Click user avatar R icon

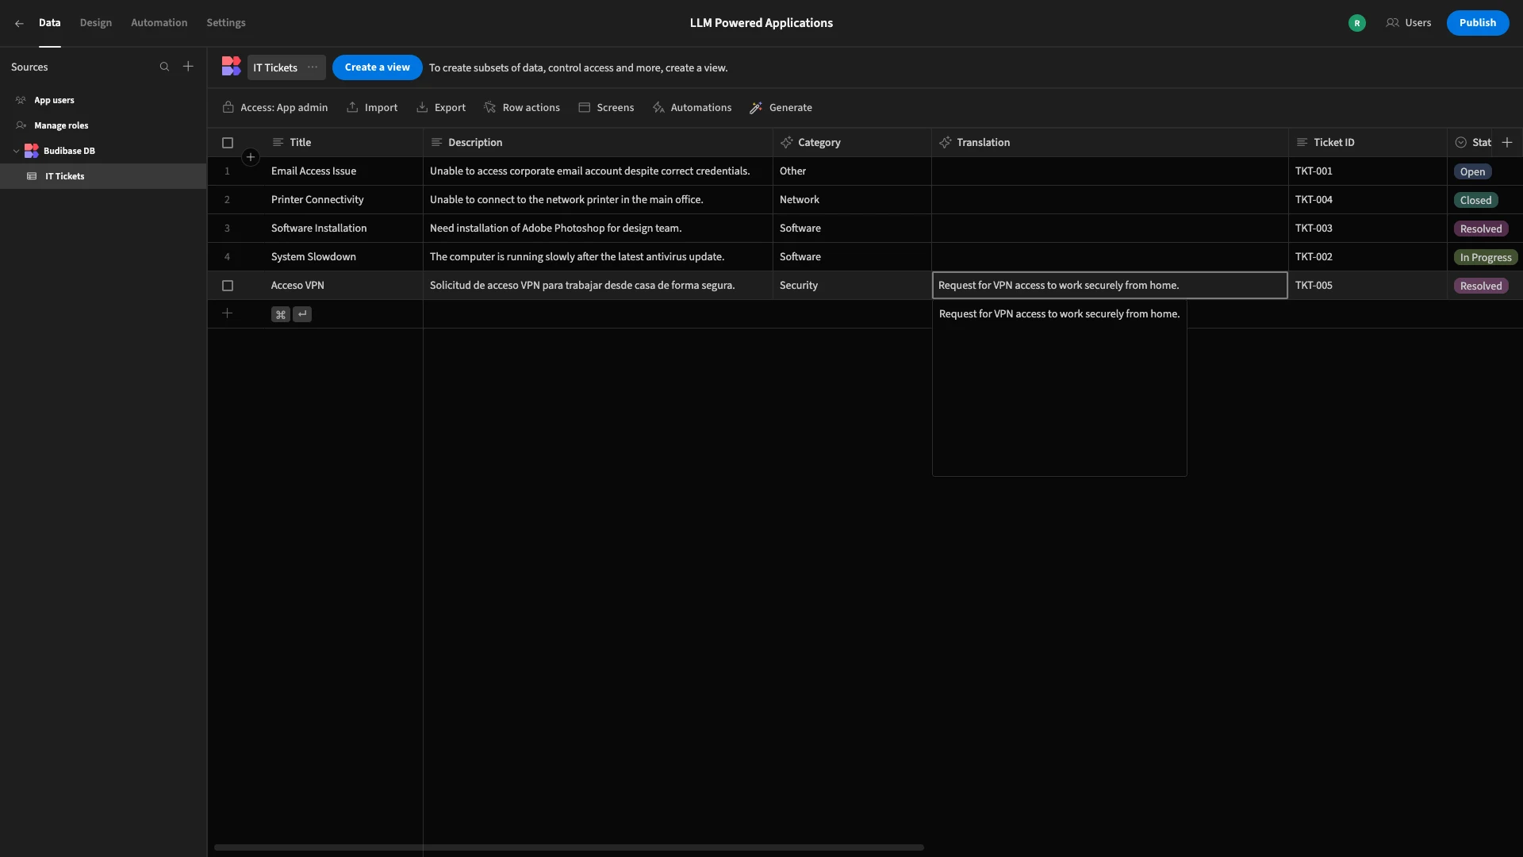click(x=1357, y=23)
